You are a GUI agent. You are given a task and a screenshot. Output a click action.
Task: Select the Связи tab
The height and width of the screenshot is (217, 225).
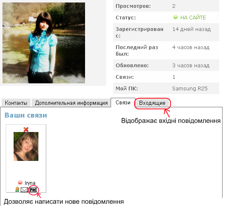(x=123, y=103)
